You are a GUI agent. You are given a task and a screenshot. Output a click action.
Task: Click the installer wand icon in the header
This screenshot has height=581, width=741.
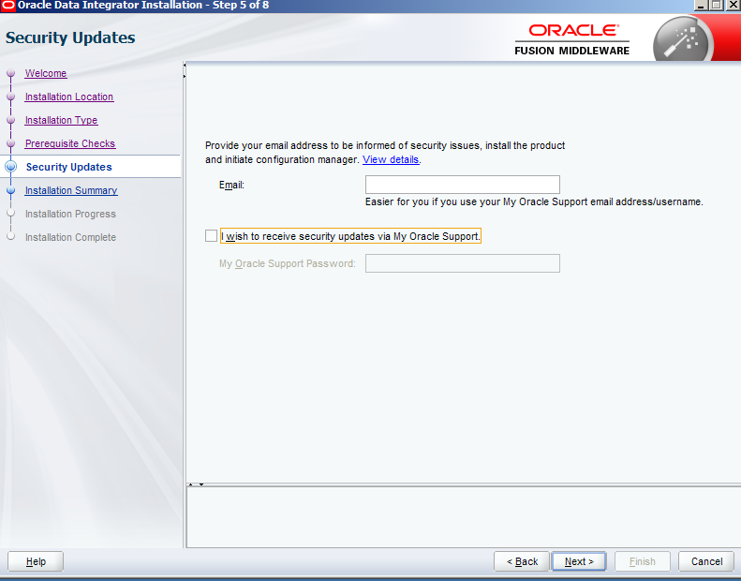click(682, 39)
